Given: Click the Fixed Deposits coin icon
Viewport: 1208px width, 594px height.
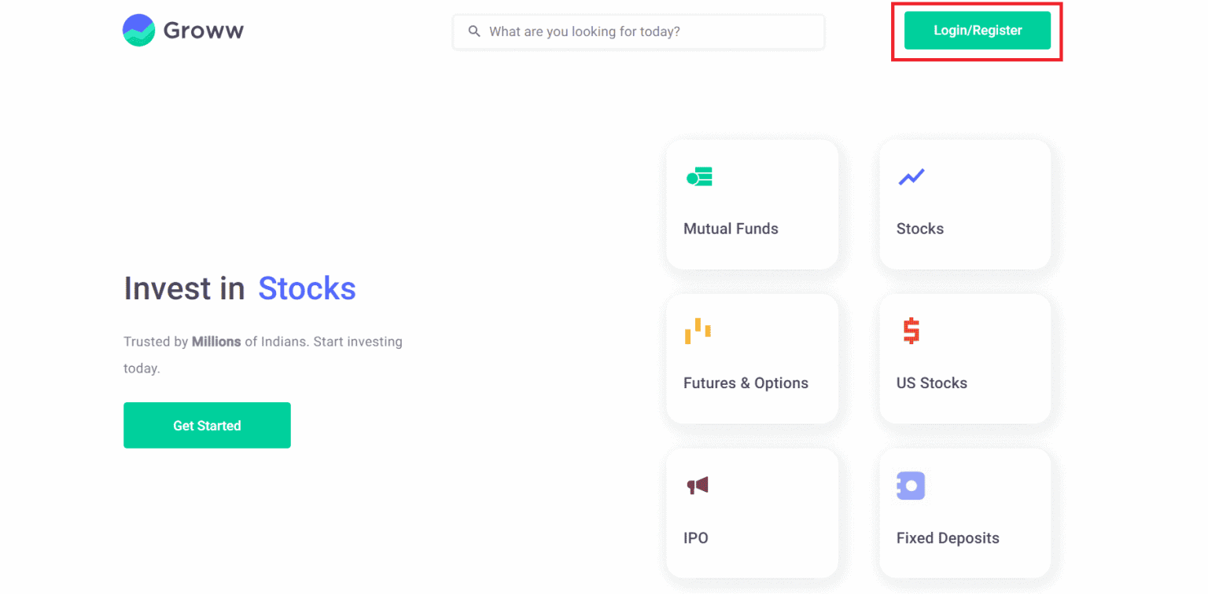Looking at the screenshot, I should coord(910,486).
